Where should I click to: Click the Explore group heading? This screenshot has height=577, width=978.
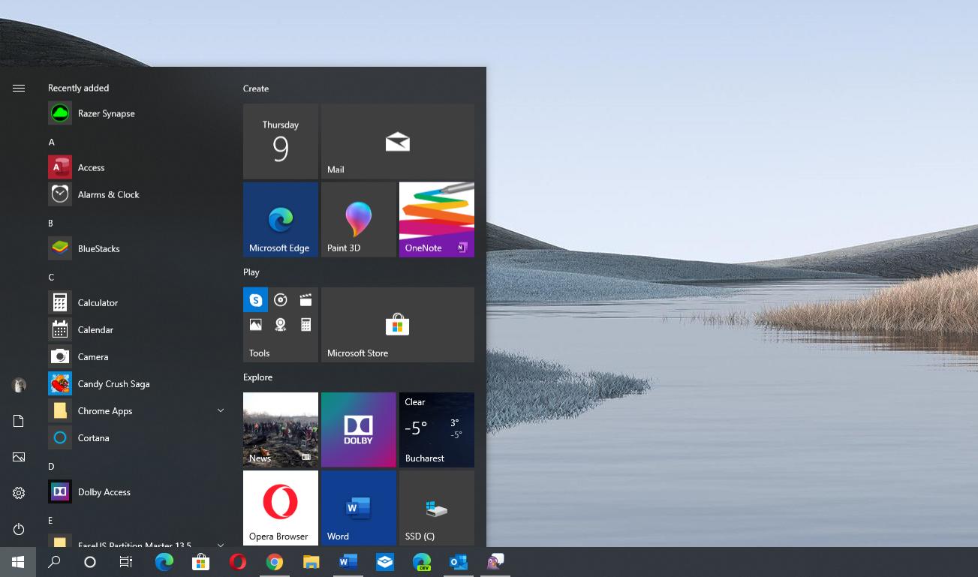pyautogui.click(x=257, y=377)
